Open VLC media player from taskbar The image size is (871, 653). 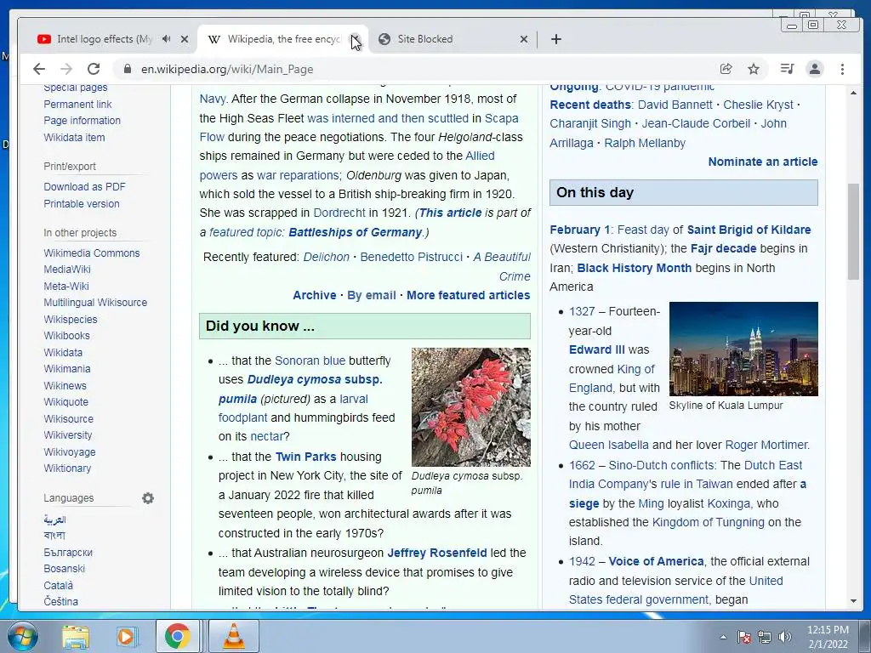coord(233,636)
